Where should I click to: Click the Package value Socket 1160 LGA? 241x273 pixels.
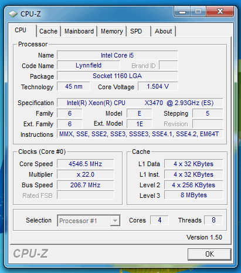click(117, 76)
